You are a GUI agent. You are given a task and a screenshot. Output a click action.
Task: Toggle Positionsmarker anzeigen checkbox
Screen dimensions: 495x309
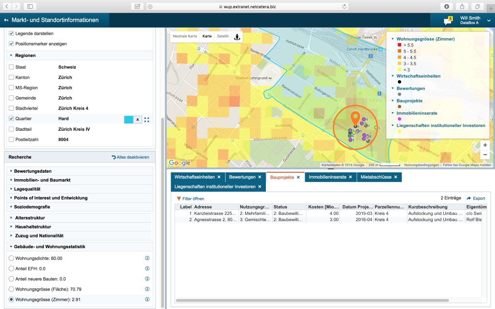coord(12,44)
